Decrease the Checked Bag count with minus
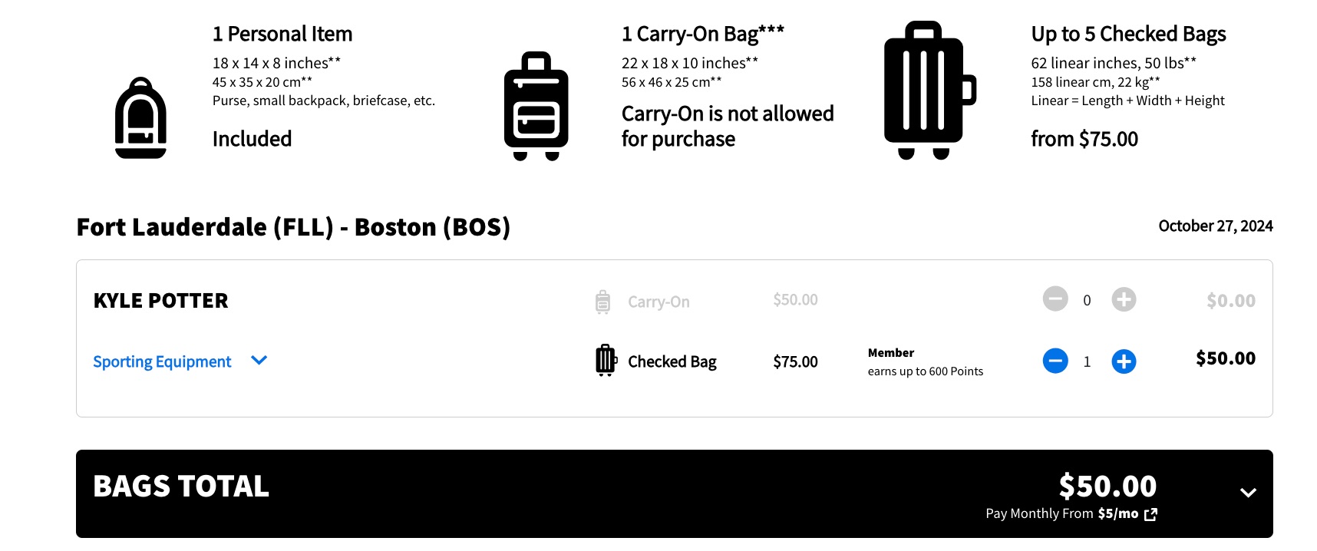This screenshot has width=1317, height=551. point(1055,361)
